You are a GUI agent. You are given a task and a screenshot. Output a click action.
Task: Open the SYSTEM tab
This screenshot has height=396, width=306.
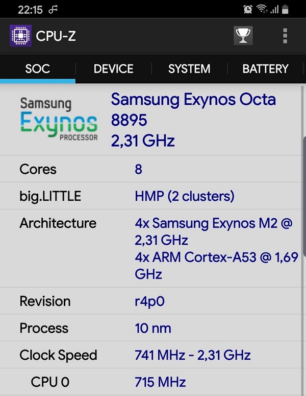tap(189, 69)
